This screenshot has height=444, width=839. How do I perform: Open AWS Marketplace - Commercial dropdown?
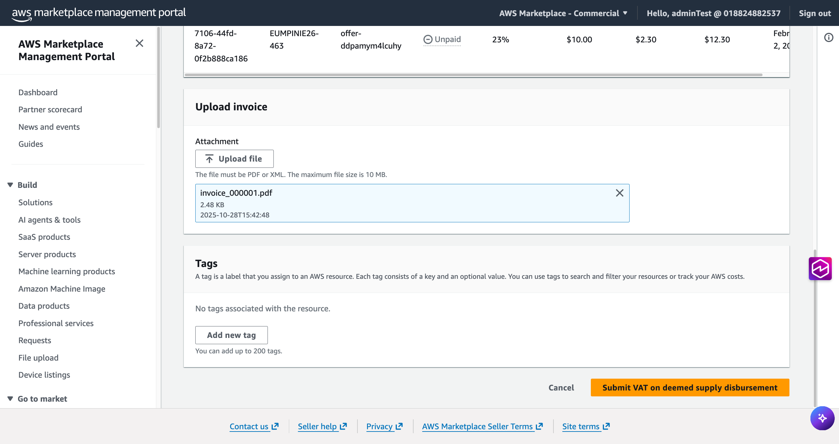pyautogui.click(x=563, y=13)
